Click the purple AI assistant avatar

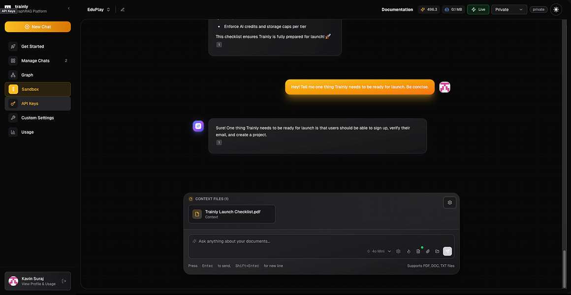point(198,126)
